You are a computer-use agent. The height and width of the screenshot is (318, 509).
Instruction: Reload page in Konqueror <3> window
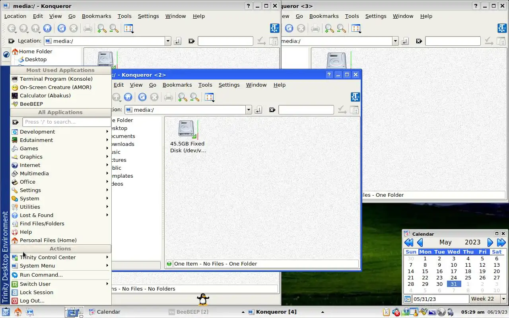[x=289, y=28]
